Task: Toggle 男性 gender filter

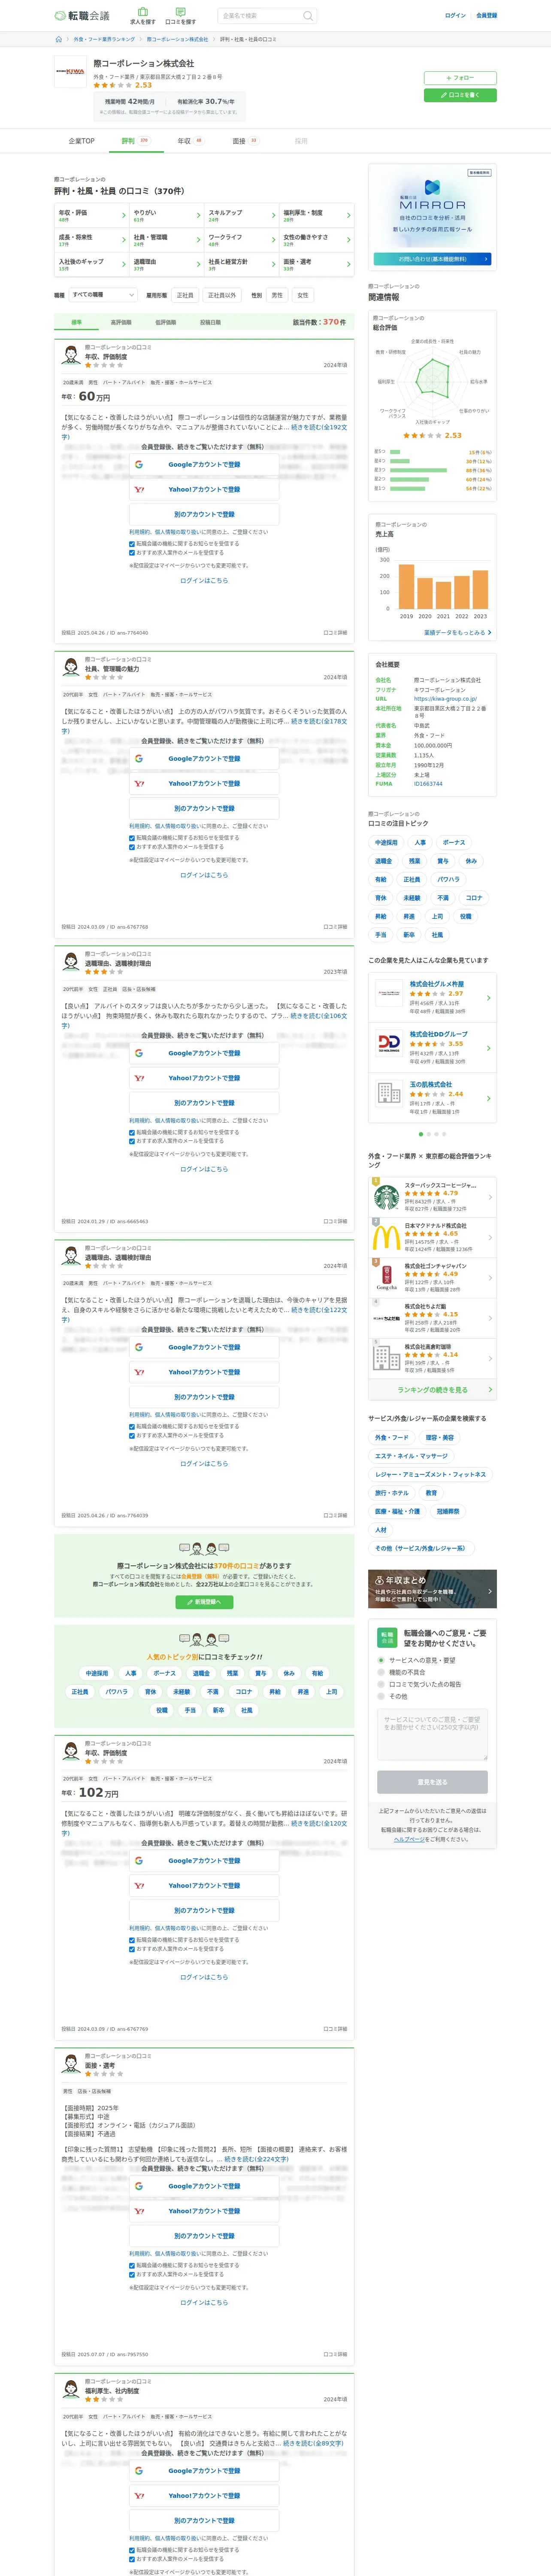Action: tap(277, 295)
